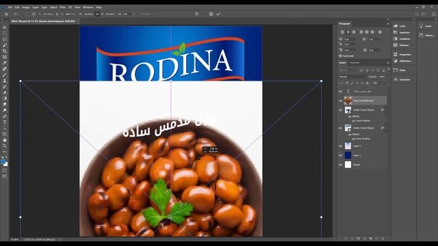438x246 pixels.
Task: Click the blue Layer 1 thumbnail
Action: [348, 155]
